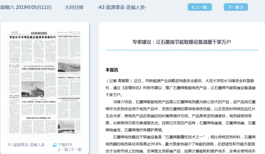Click the newspaper masthead logo on page

coord(15,32)
